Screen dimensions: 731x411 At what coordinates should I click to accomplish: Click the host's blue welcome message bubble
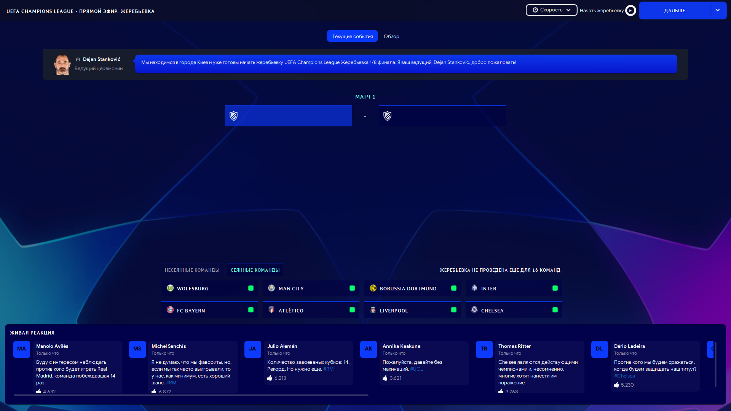(406, 64)
